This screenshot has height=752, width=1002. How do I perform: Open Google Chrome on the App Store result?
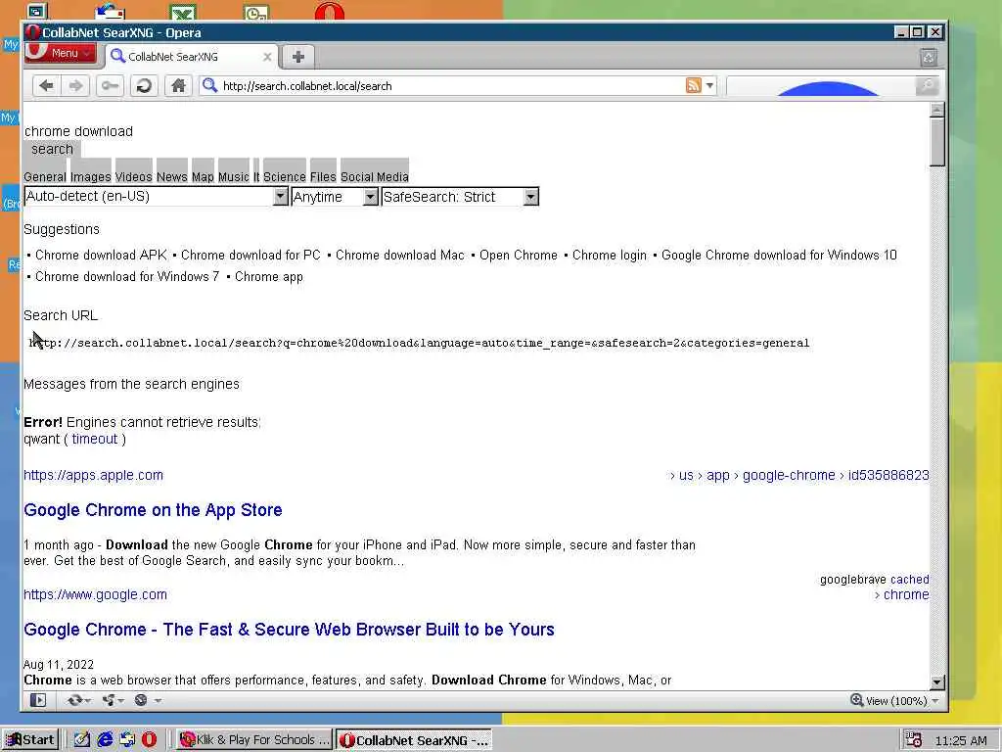tap(153, 509)
